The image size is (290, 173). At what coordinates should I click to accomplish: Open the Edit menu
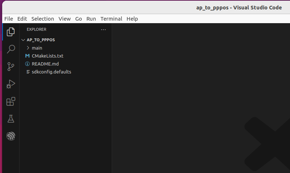(22, 19)
